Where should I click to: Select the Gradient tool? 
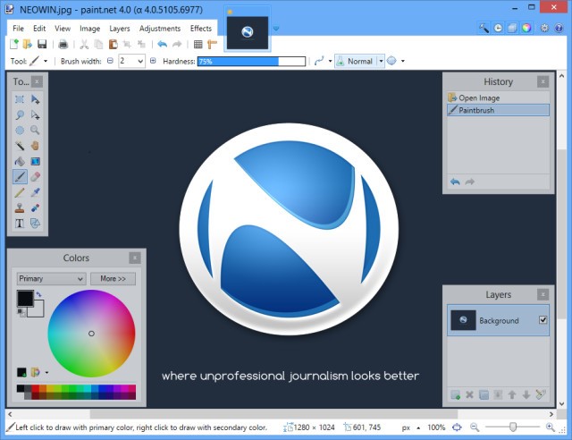coord(35,161)
